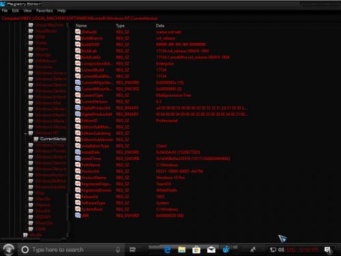This screenshot has height=256, width=341.
Task: Launch Microsoft Store from the taskbar
Action: pos(196,250)
